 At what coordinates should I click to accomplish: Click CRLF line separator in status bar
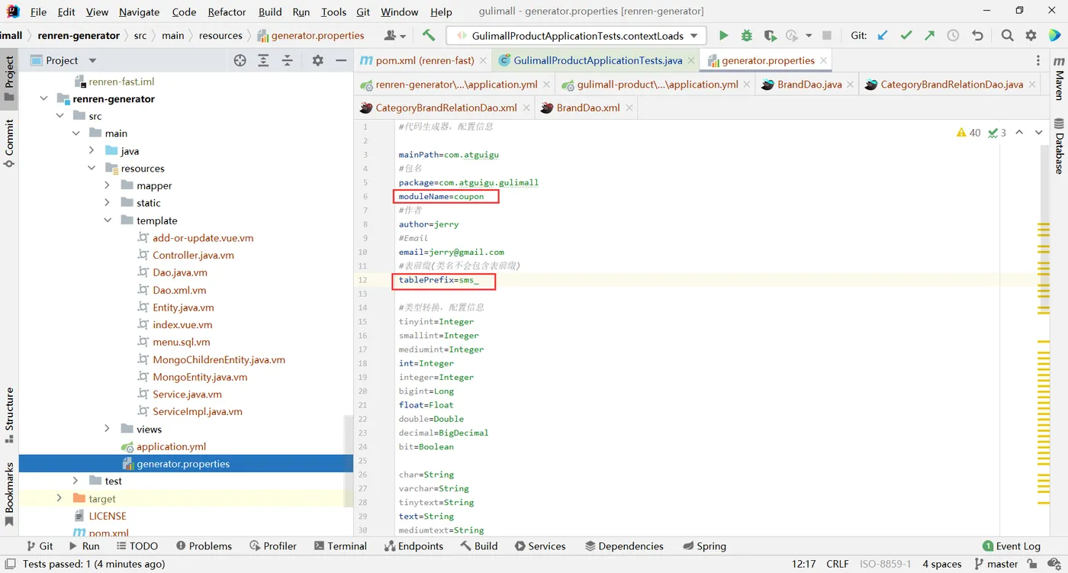(x=837, y=564)
